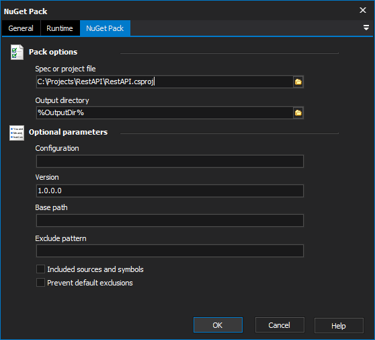Select the NuGet Pack tab

pyautogui.click(x=105, y=28)
